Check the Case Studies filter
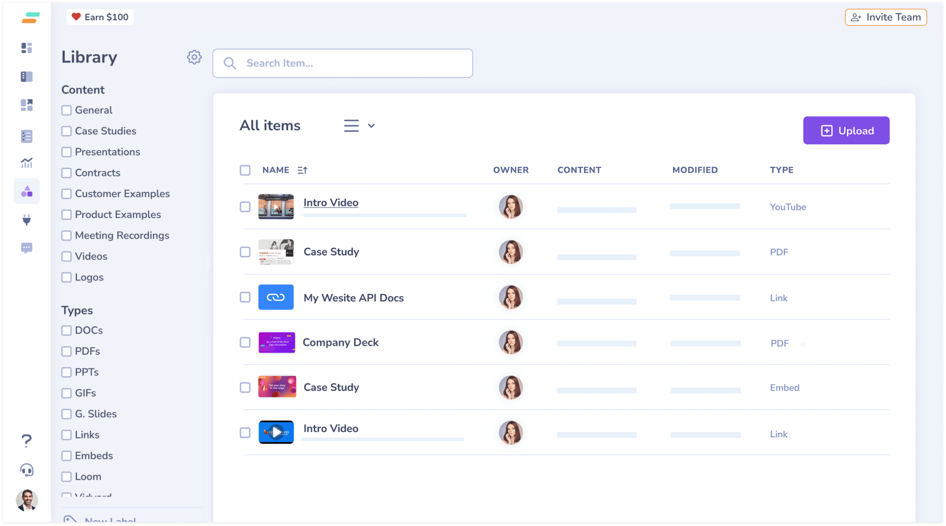Image resolution: width=946 pixels, height=526 pixels. pyautogui.click(x=67, y=131)
